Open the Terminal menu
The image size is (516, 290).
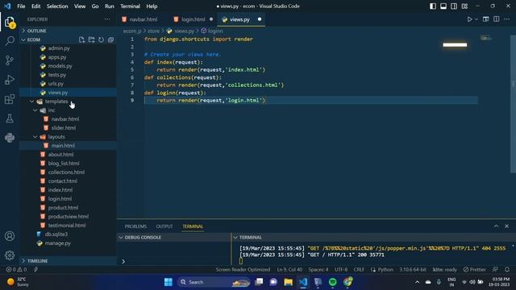tap(130, 6)
